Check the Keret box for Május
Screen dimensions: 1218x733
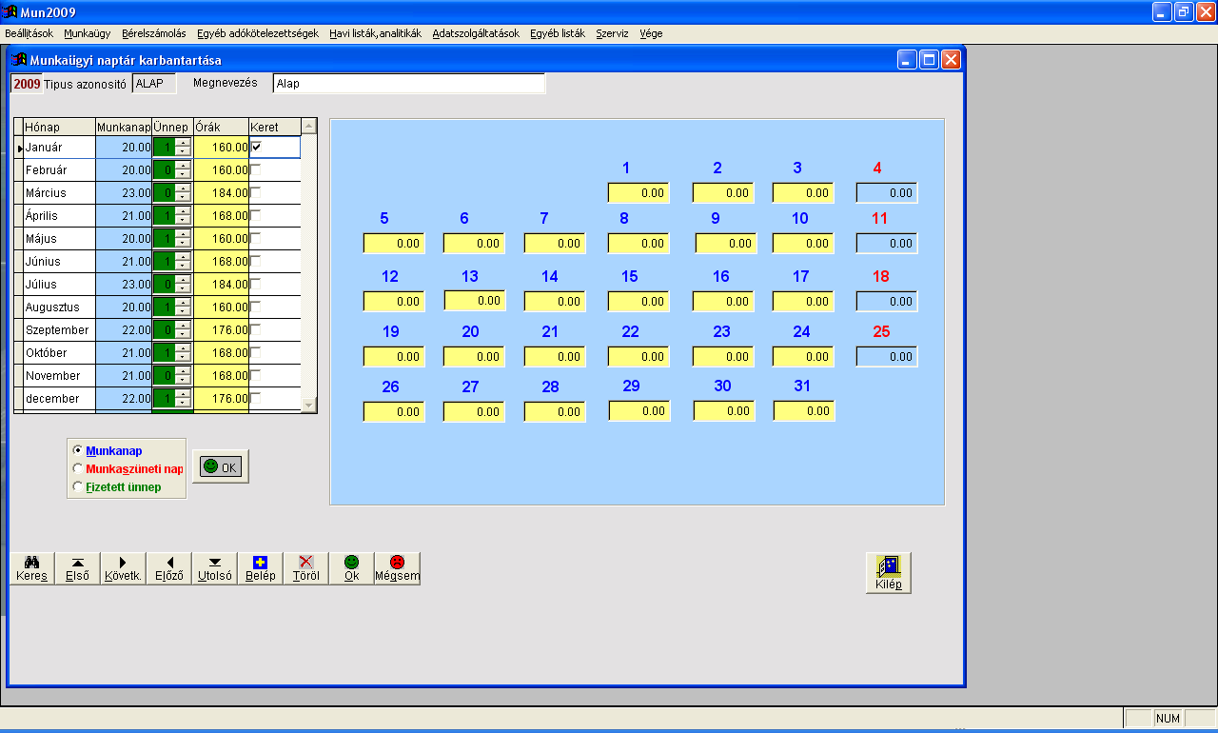pos(256,238)
